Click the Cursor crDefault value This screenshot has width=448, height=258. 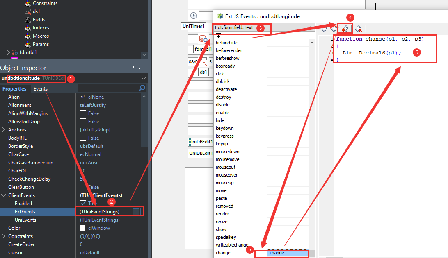[x=90, y=253]
